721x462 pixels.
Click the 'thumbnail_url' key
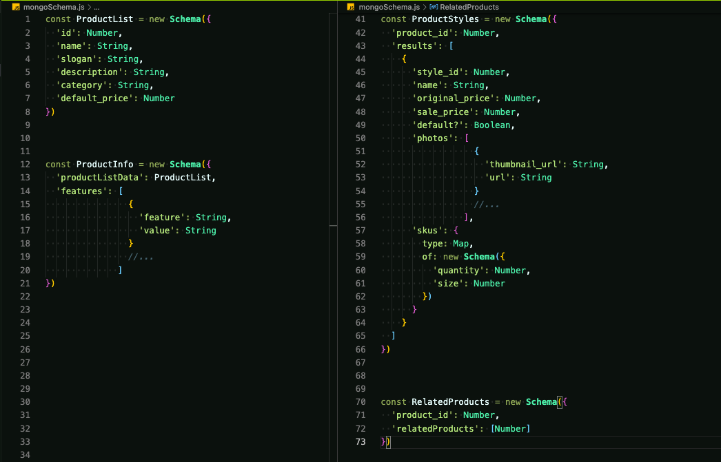click(x=523, y=165)
